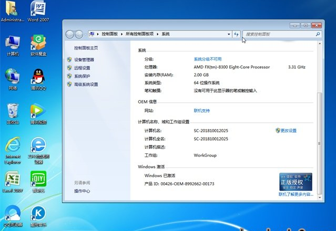The height and width of the screenshot is (231, 336).
Task: Click the scrollbar down arrow
Action: pos(320,197)
